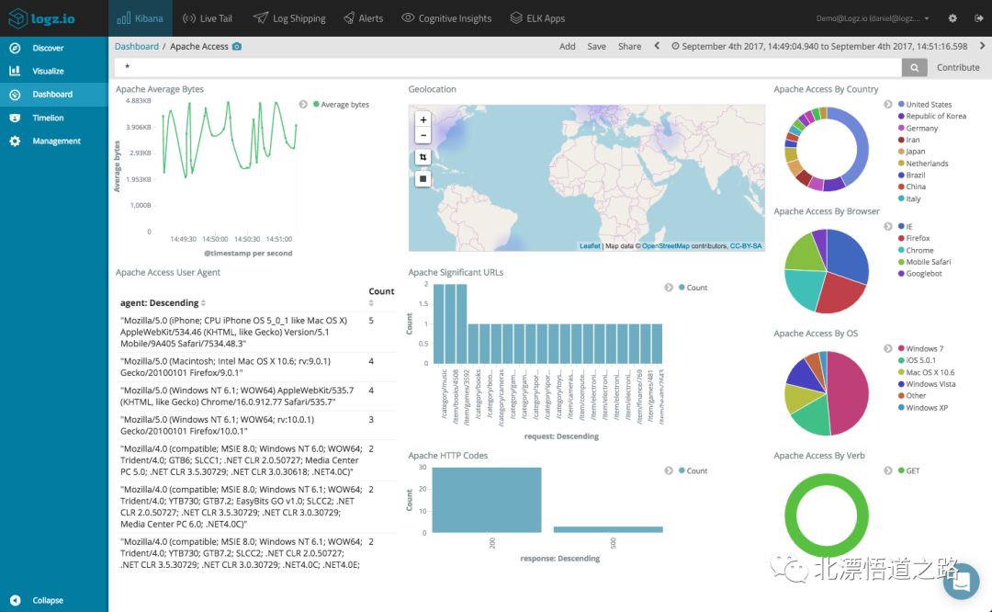
Task: Toggle legend of Access By Verb chart
Action: 887,470
